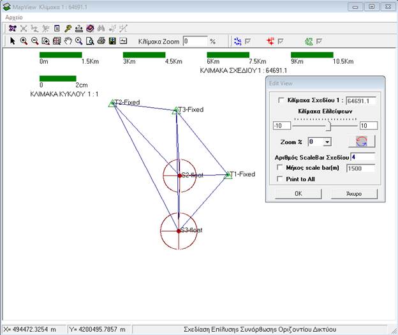The image size is (398, 335).
Task: Toggle checkbox beside the red points icon
Action: (279, 41)
